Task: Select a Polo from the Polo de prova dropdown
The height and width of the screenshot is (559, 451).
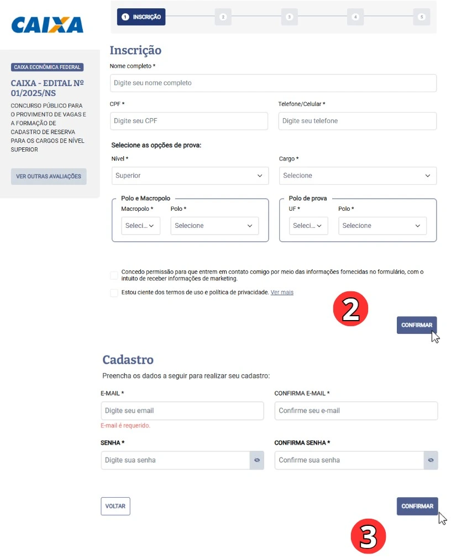Action: click(382, 225)
